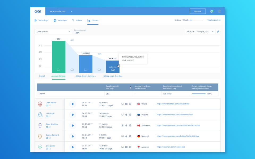Select the Billing_Step1_Continu funnel step tab

[85, 76]
